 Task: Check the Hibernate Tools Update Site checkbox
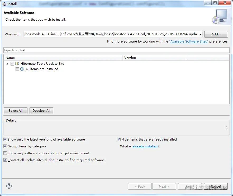[x=12, y=63]
